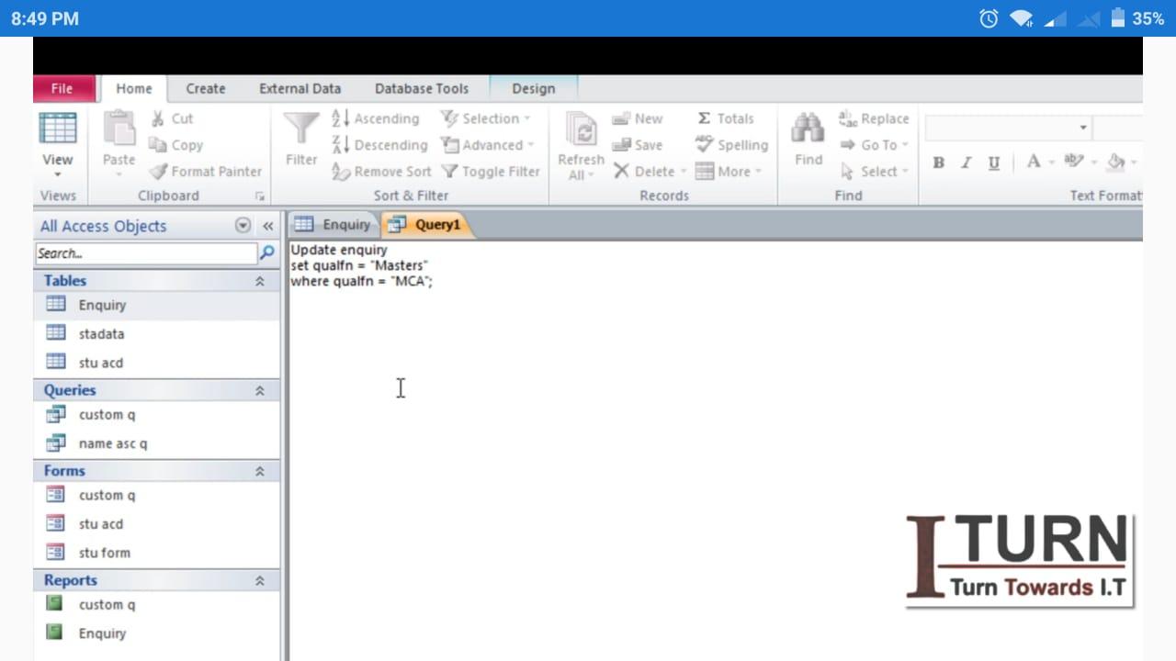Open the Go To dropdown
Image resolution: width=1176 pixels, height=661 pixels.
click(874, 145)
